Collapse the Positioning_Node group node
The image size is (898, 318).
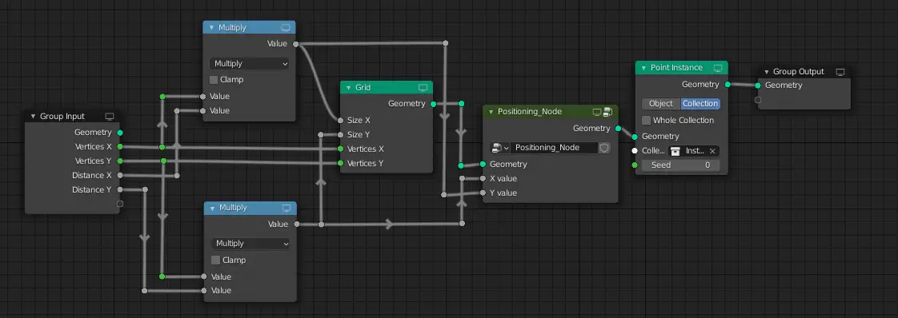[x=491, y=112]
